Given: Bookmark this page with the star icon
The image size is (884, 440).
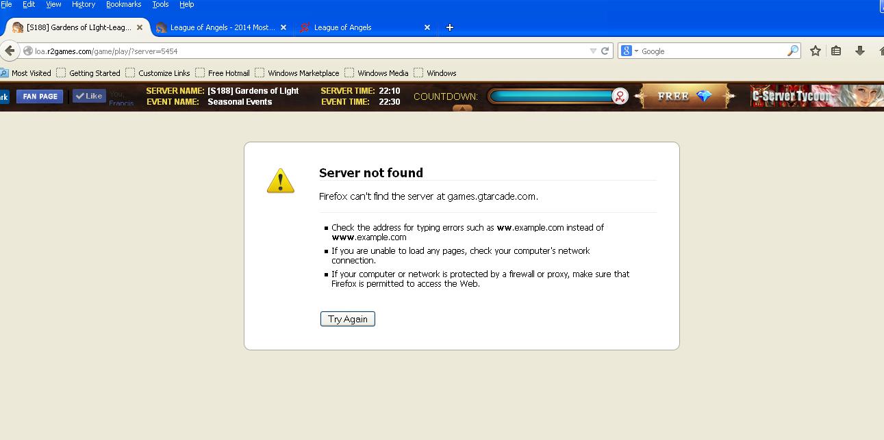Looking at the screenshot, I should click(x=815, y=51).
